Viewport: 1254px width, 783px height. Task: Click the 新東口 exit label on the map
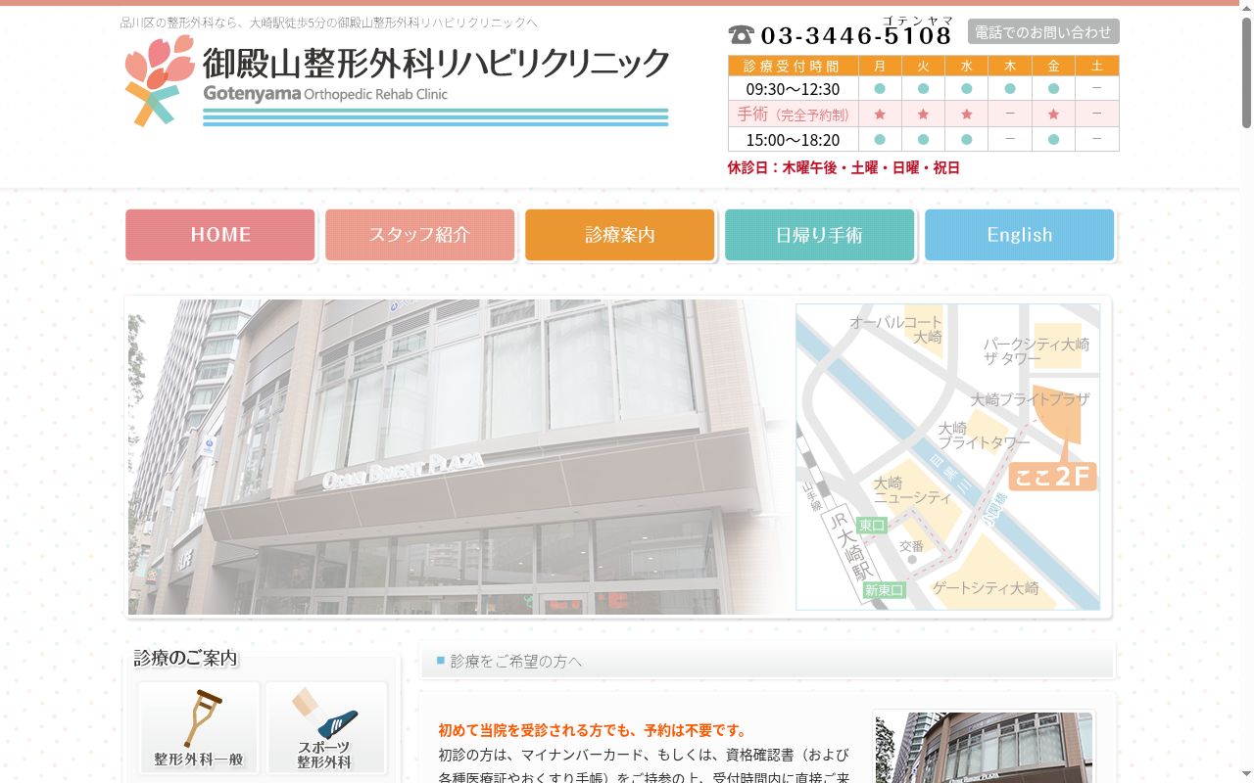pos(884,590)
